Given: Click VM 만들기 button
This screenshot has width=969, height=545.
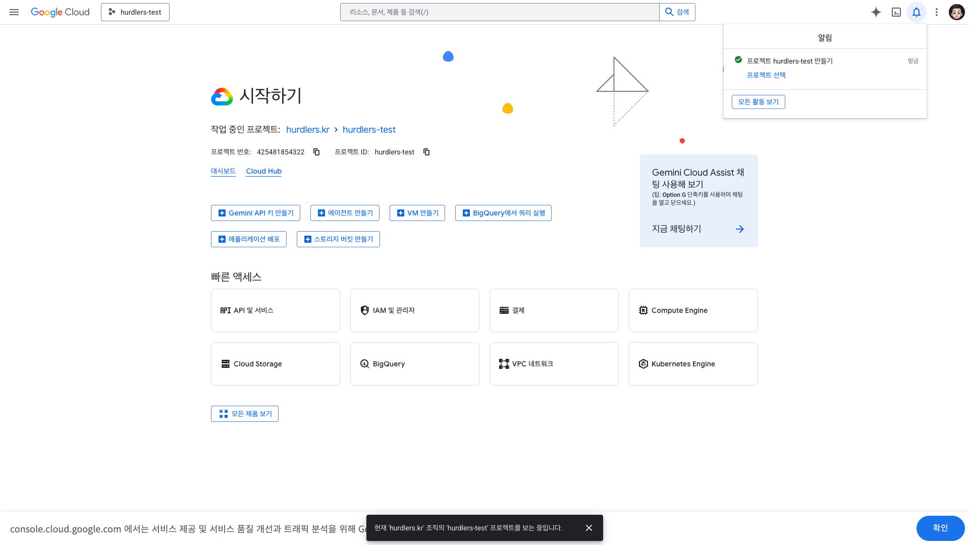Looking at the screenshot, I should (417, 213).
